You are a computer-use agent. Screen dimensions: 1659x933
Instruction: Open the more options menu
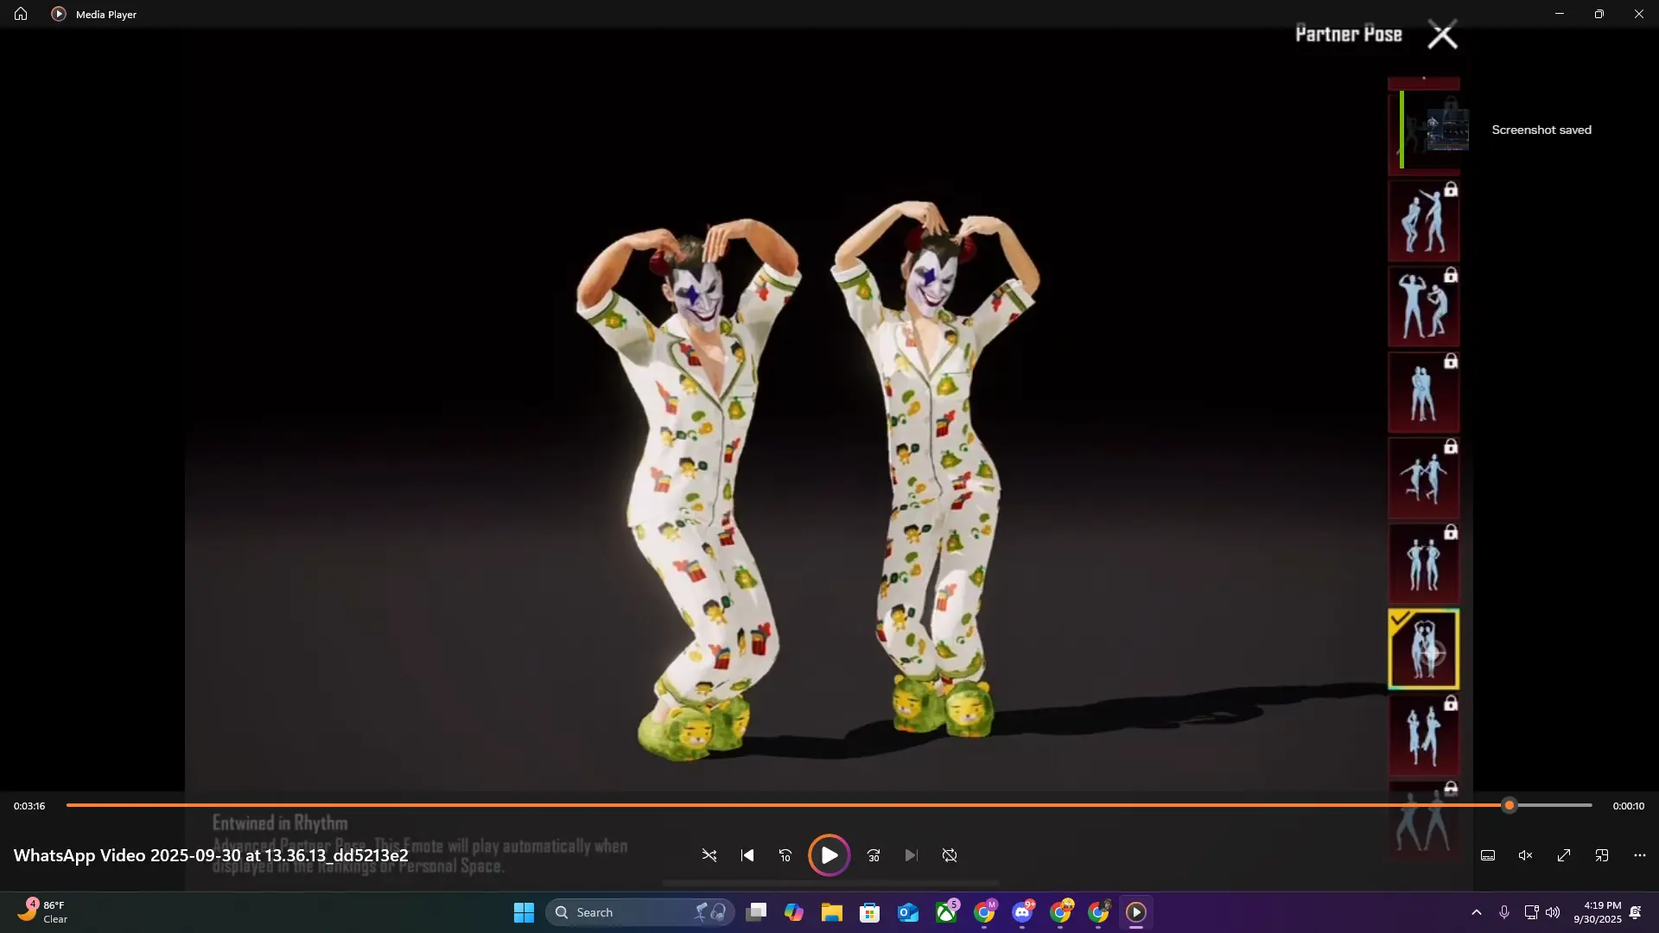click(1640, 855)
